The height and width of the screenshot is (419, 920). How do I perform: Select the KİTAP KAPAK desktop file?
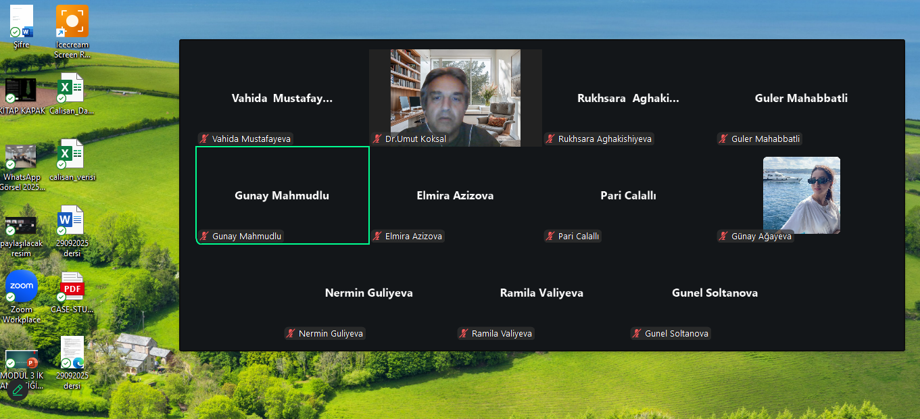(x=22, y=95)
